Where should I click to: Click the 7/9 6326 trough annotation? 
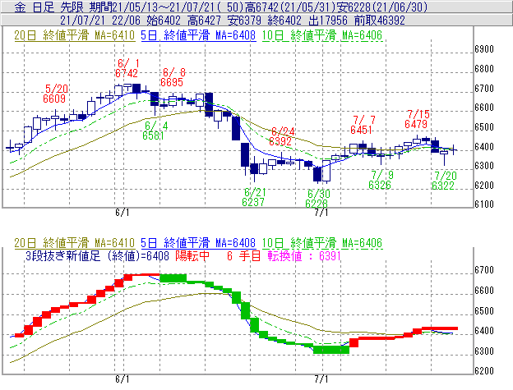381,180
